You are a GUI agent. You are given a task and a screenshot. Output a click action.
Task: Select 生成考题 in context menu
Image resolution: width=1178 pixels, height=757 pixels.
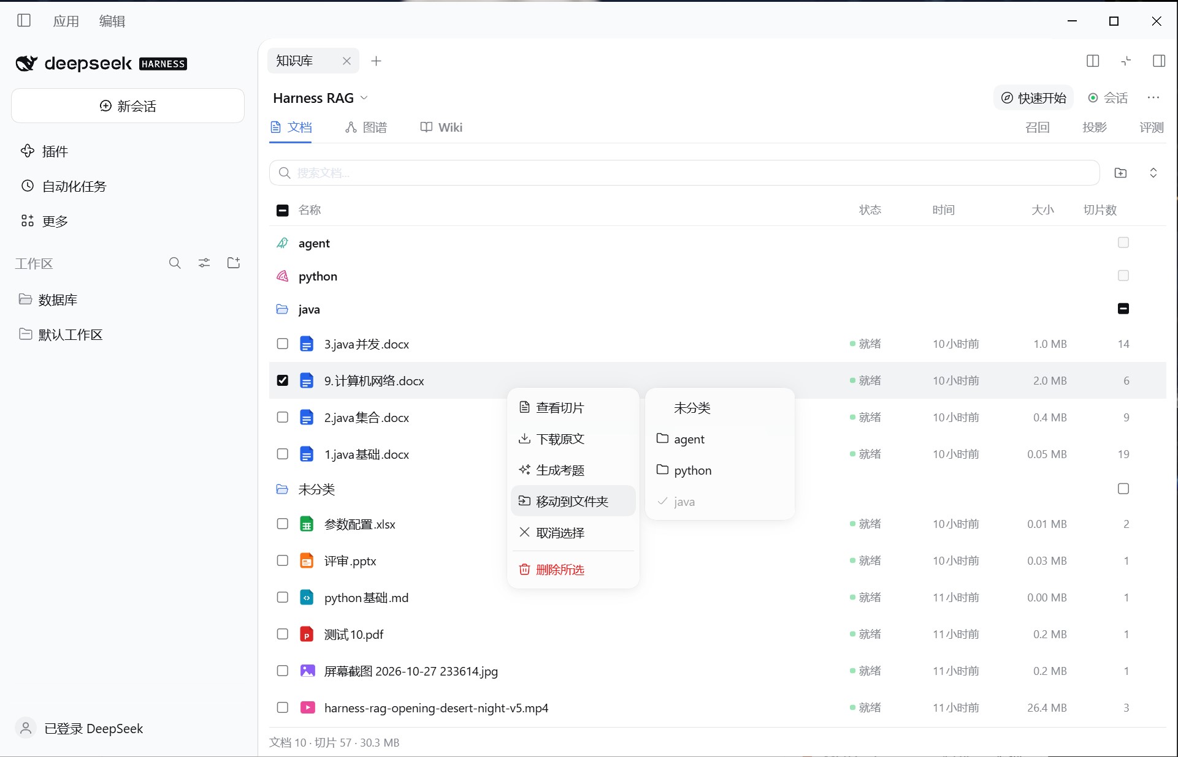(573, 470)
